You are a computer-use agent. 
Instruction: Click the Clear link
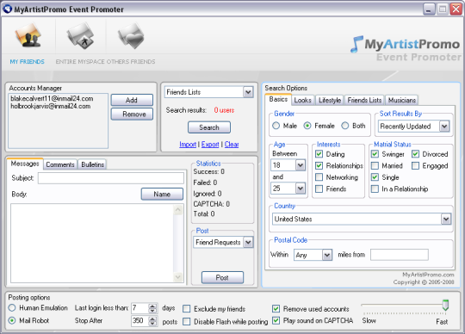click(x=232, y=145)
